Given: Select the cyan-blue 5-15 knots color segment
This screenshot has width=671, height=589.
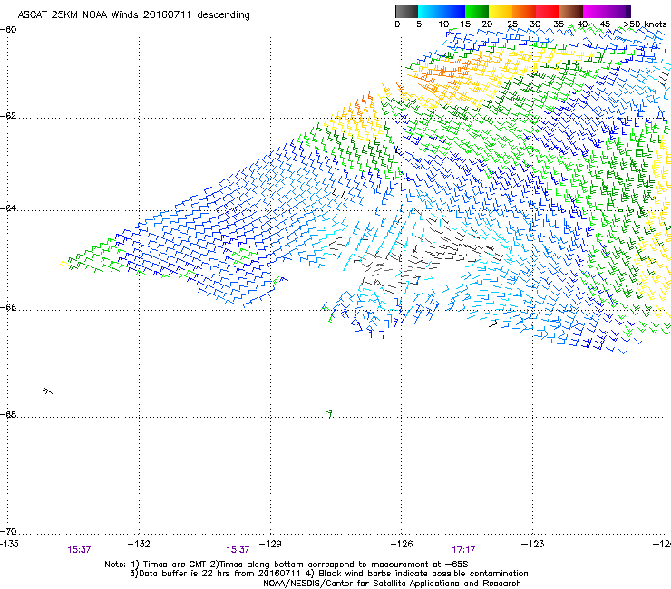Looking at the screenshot, I should click(x=442, y=11).
